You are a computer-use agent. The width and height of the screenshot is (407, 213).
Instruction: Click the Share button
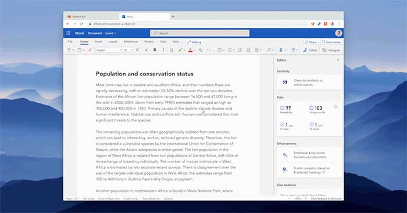pos(311,42)
